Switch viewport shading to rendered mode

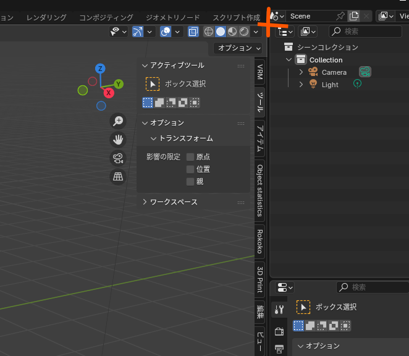tap(244, 32)
